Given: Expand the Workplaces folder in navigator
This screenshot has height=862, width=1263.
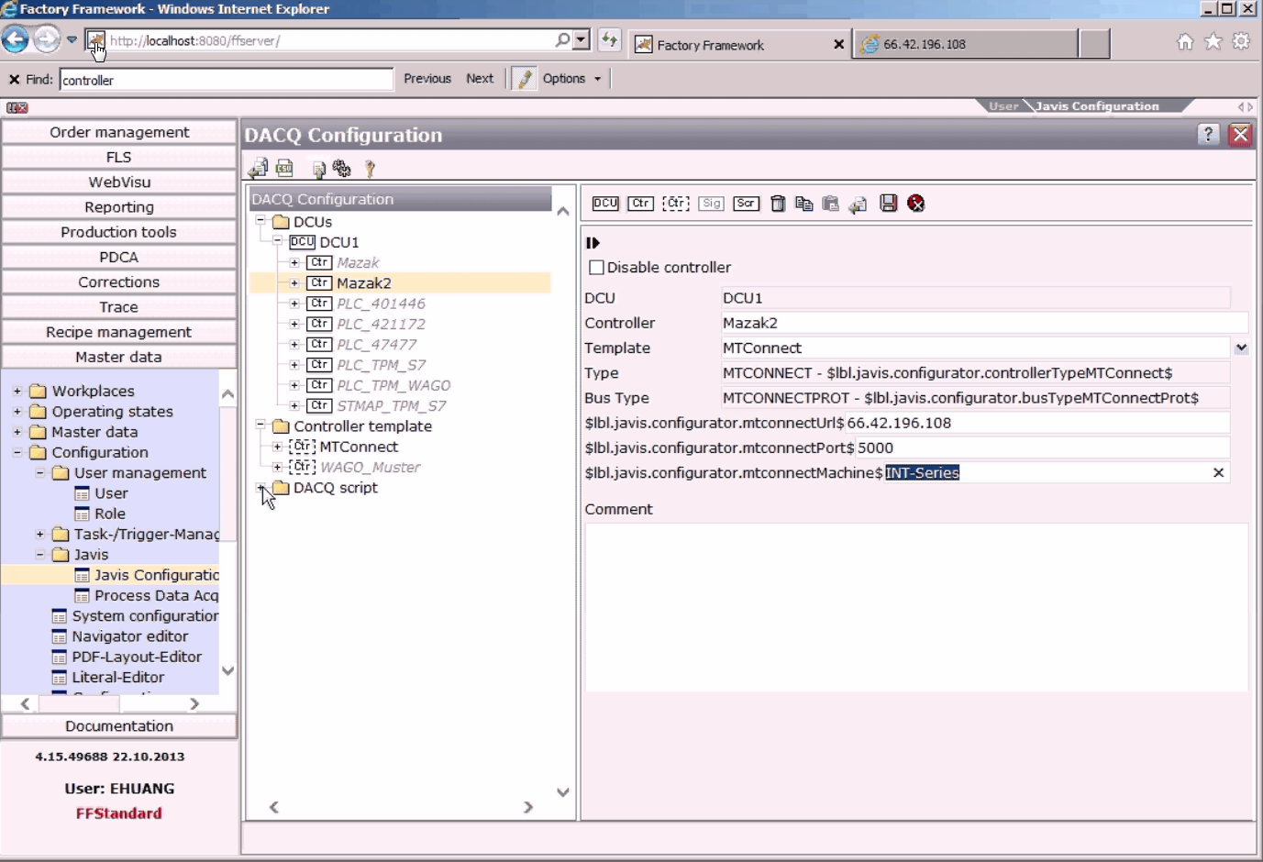Looking at the screenshot, I should (17, 391).
